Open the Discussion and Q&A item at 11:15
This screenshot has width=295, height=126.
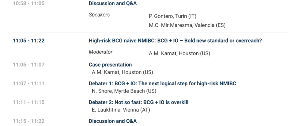tap(113, 121)
